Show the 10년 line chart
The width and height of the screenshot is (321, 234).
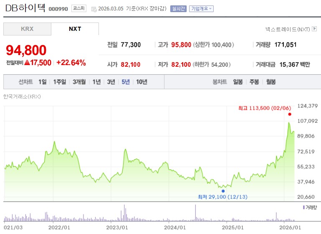(x=142, y=82)
